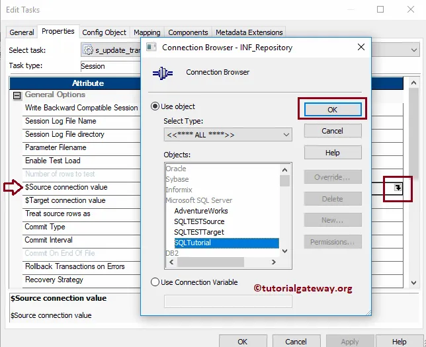Click the session task gear icon
The width and height of the screenshot is (426, 347).
(88, 50)
